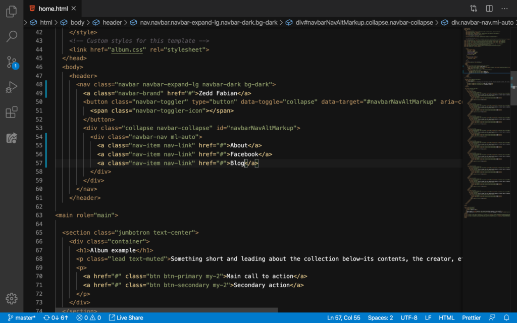Viewport: 517px width, 323px height.
Task: Click the master branch indicator in status bar
Action: (21, 318)
